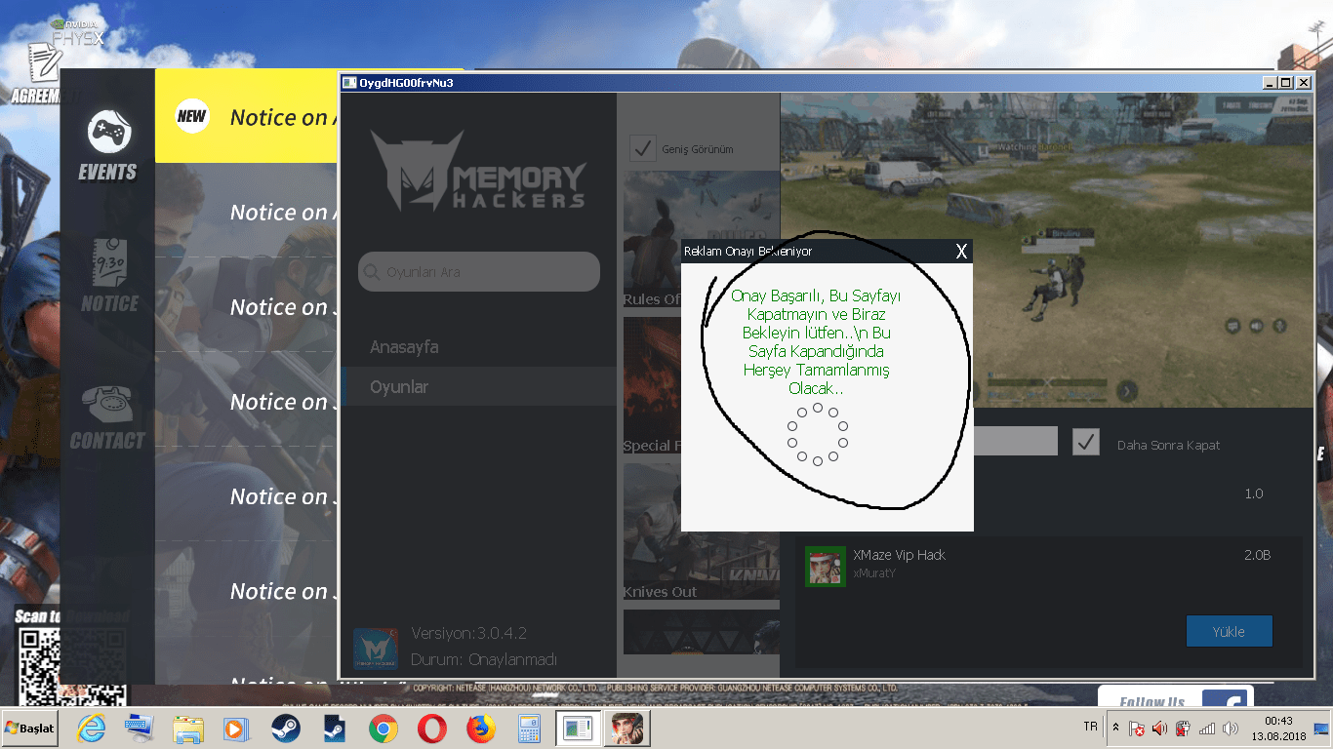Open Windows Explorer from taskbar
Screen dimensions: 1333x749
(187, 729)
